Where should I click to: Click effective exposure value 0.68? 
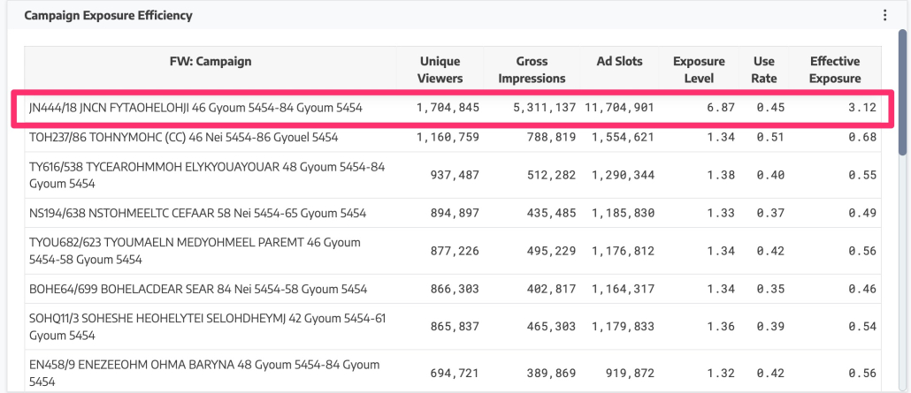[862, 138]
